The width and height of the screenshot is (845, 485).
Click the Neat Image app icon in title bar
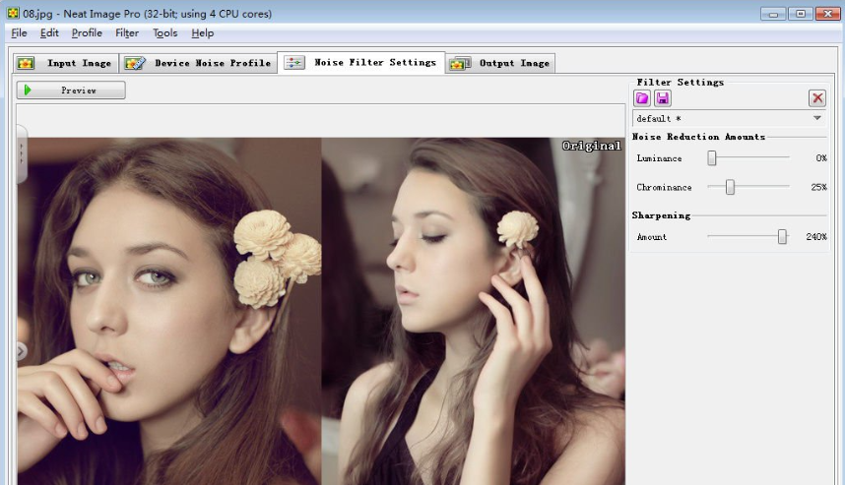[13, 14]
